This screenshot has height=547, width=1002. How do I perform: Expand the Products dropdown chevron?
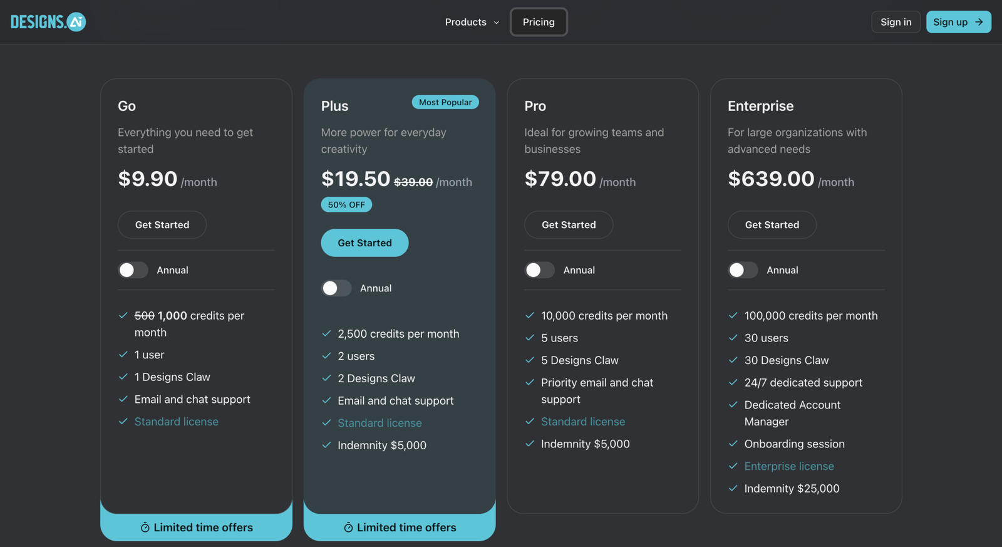(497, 23)
